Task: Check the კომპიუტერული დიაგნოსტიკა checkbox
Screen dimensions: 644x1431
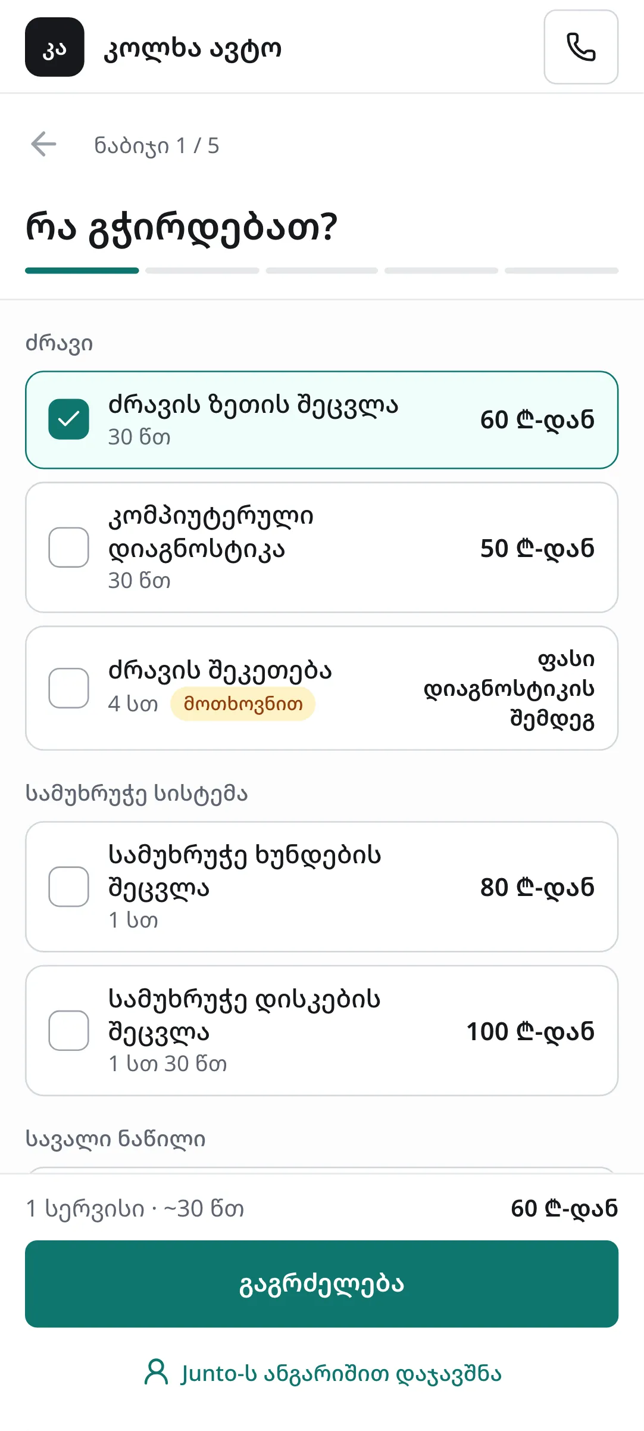Action: (x=69, y=547)
